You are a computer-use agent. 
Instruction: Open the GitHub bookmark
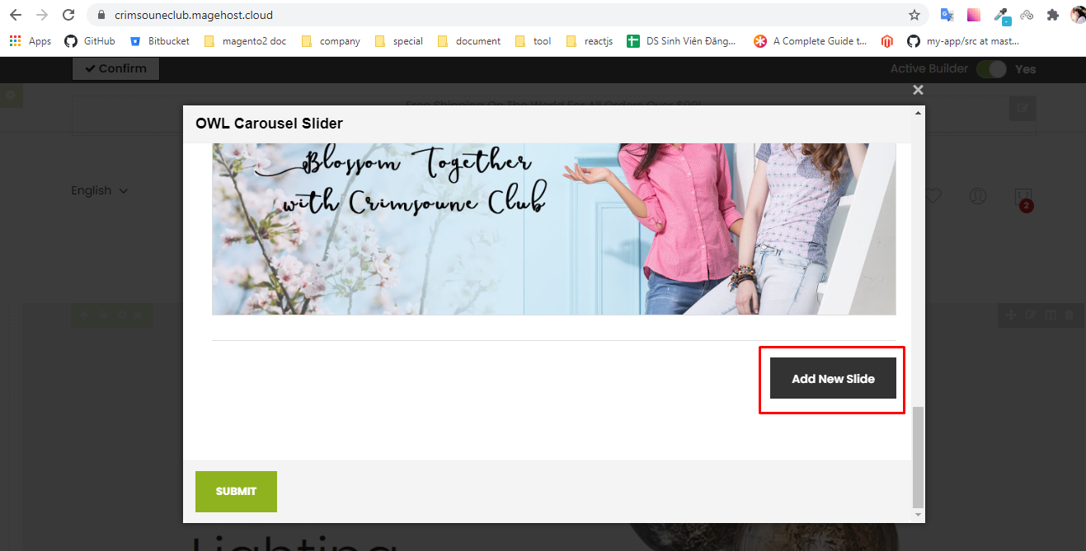[90, 41]
